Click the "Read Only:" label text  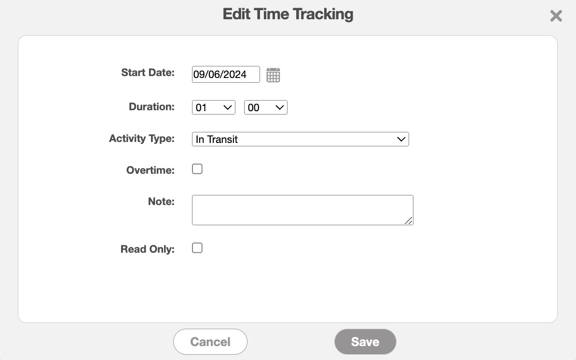coord(147,249)
